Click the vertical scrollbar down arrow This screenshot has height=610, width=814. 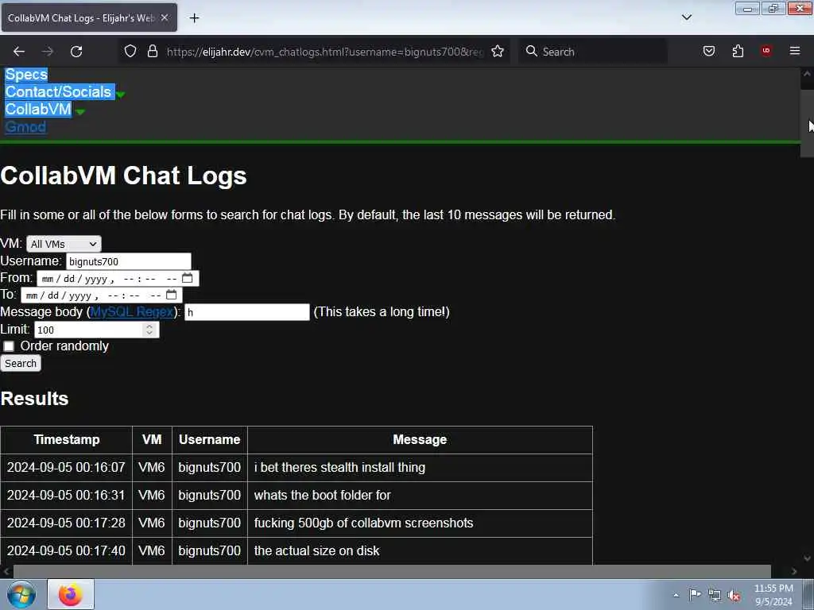pyautogui.click(x=808, y=558)
